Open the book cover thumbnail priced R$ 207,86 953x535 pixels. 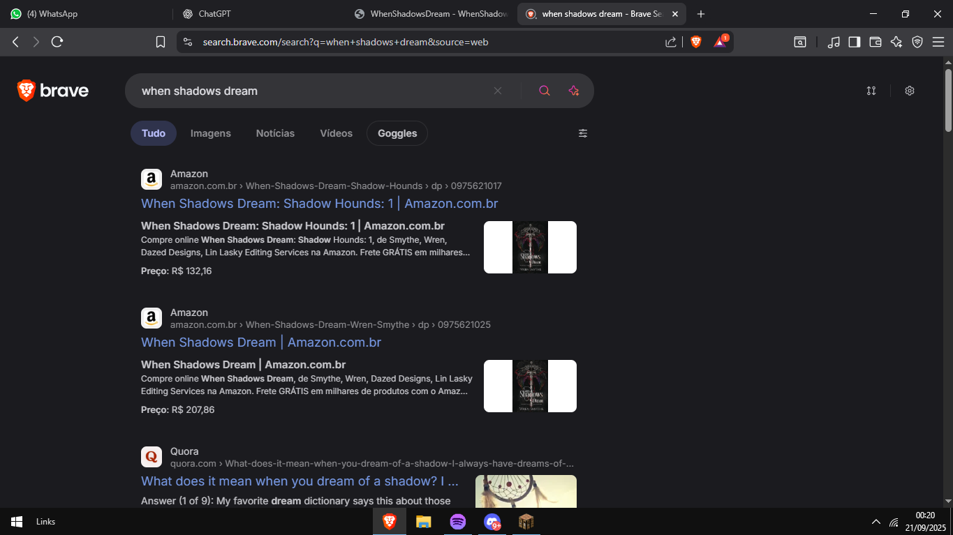point(530,386)
